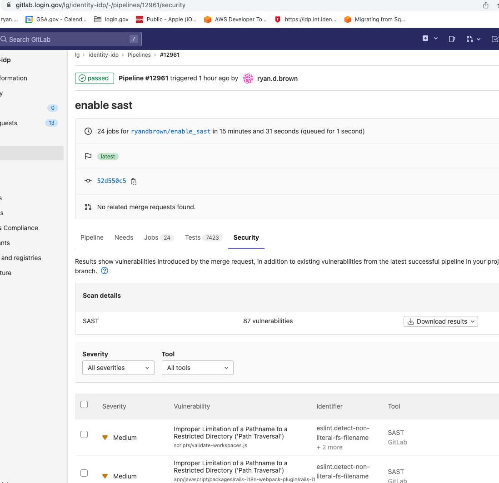Click the browser share icon

click(486, 5)
